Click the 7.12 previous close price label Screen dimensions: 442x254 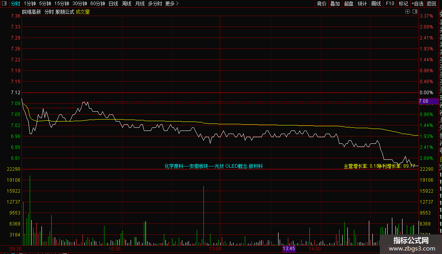pyautogui.click(x=16, y=92)
